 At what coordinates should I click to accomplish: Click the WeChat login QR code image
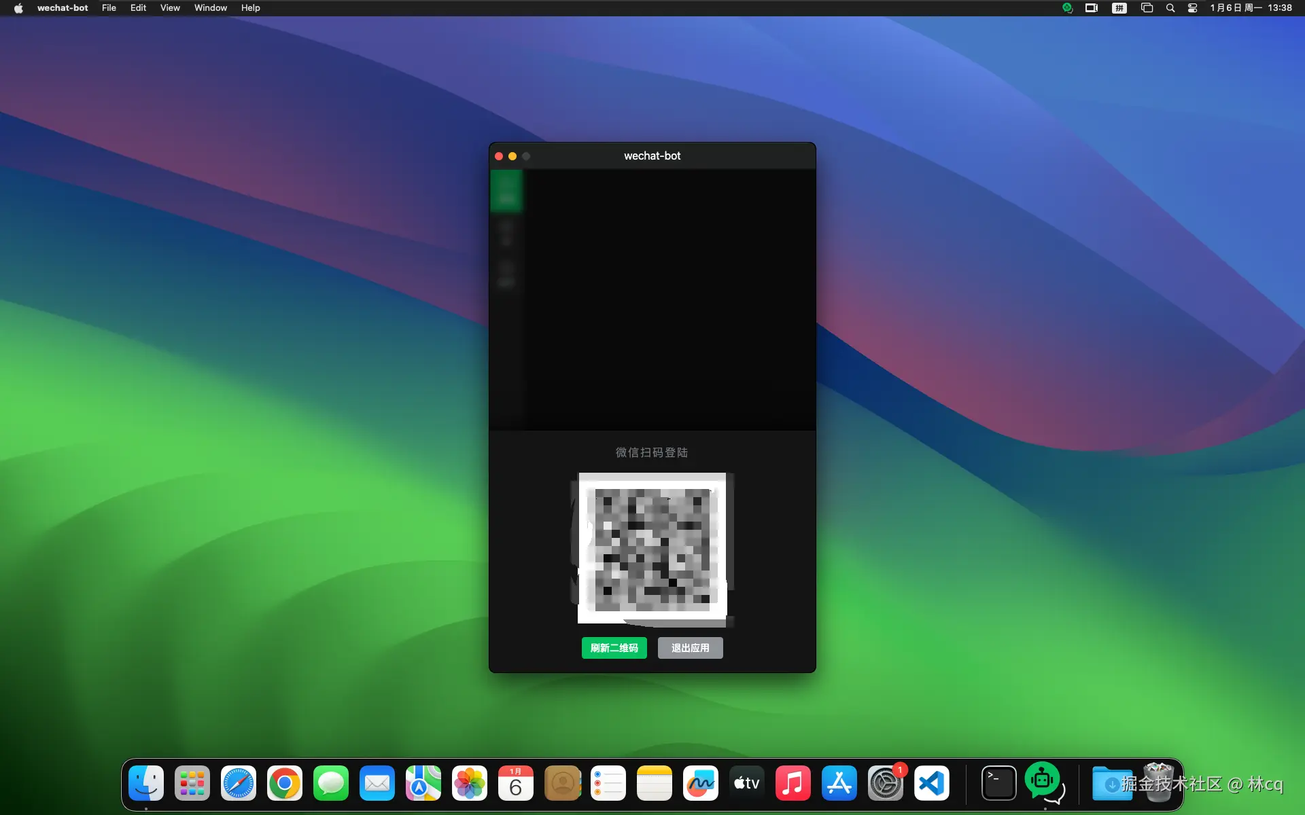[652, 548]
